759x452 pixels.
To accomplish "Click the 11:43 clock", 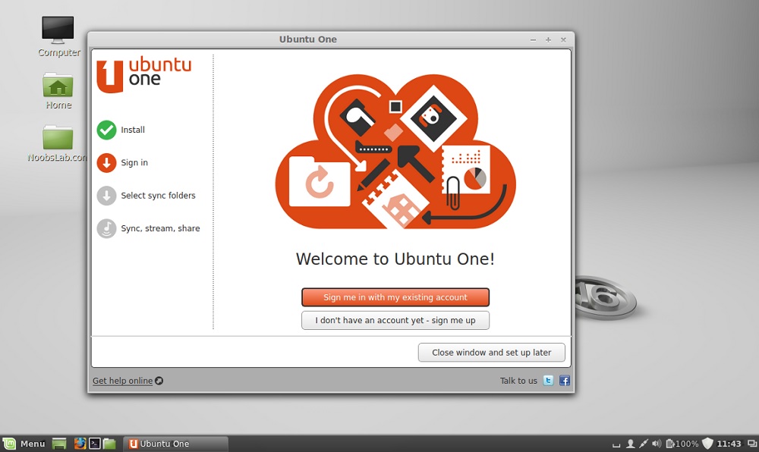I will (x=729, y=444).
